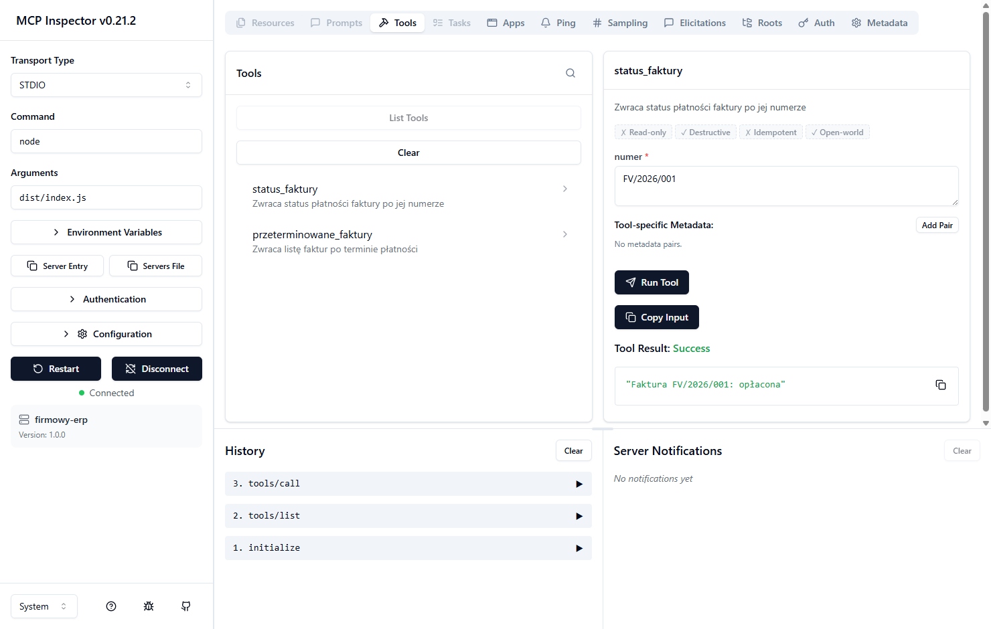This screenshot has width=991, height=629.
Task: Select przeterminowane_faktury tool in list
Action: point(408,241)
